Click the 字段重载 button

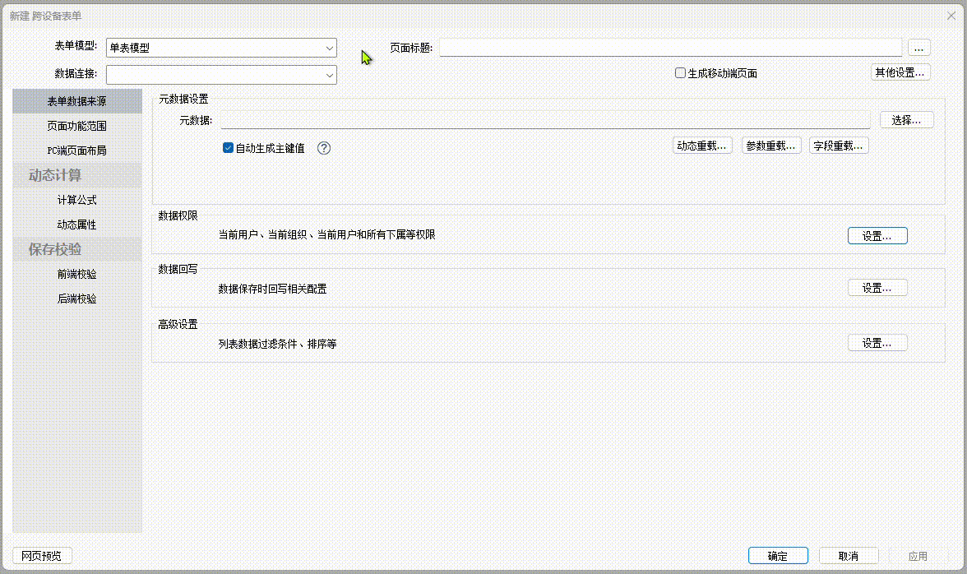[x=839, y=146]
